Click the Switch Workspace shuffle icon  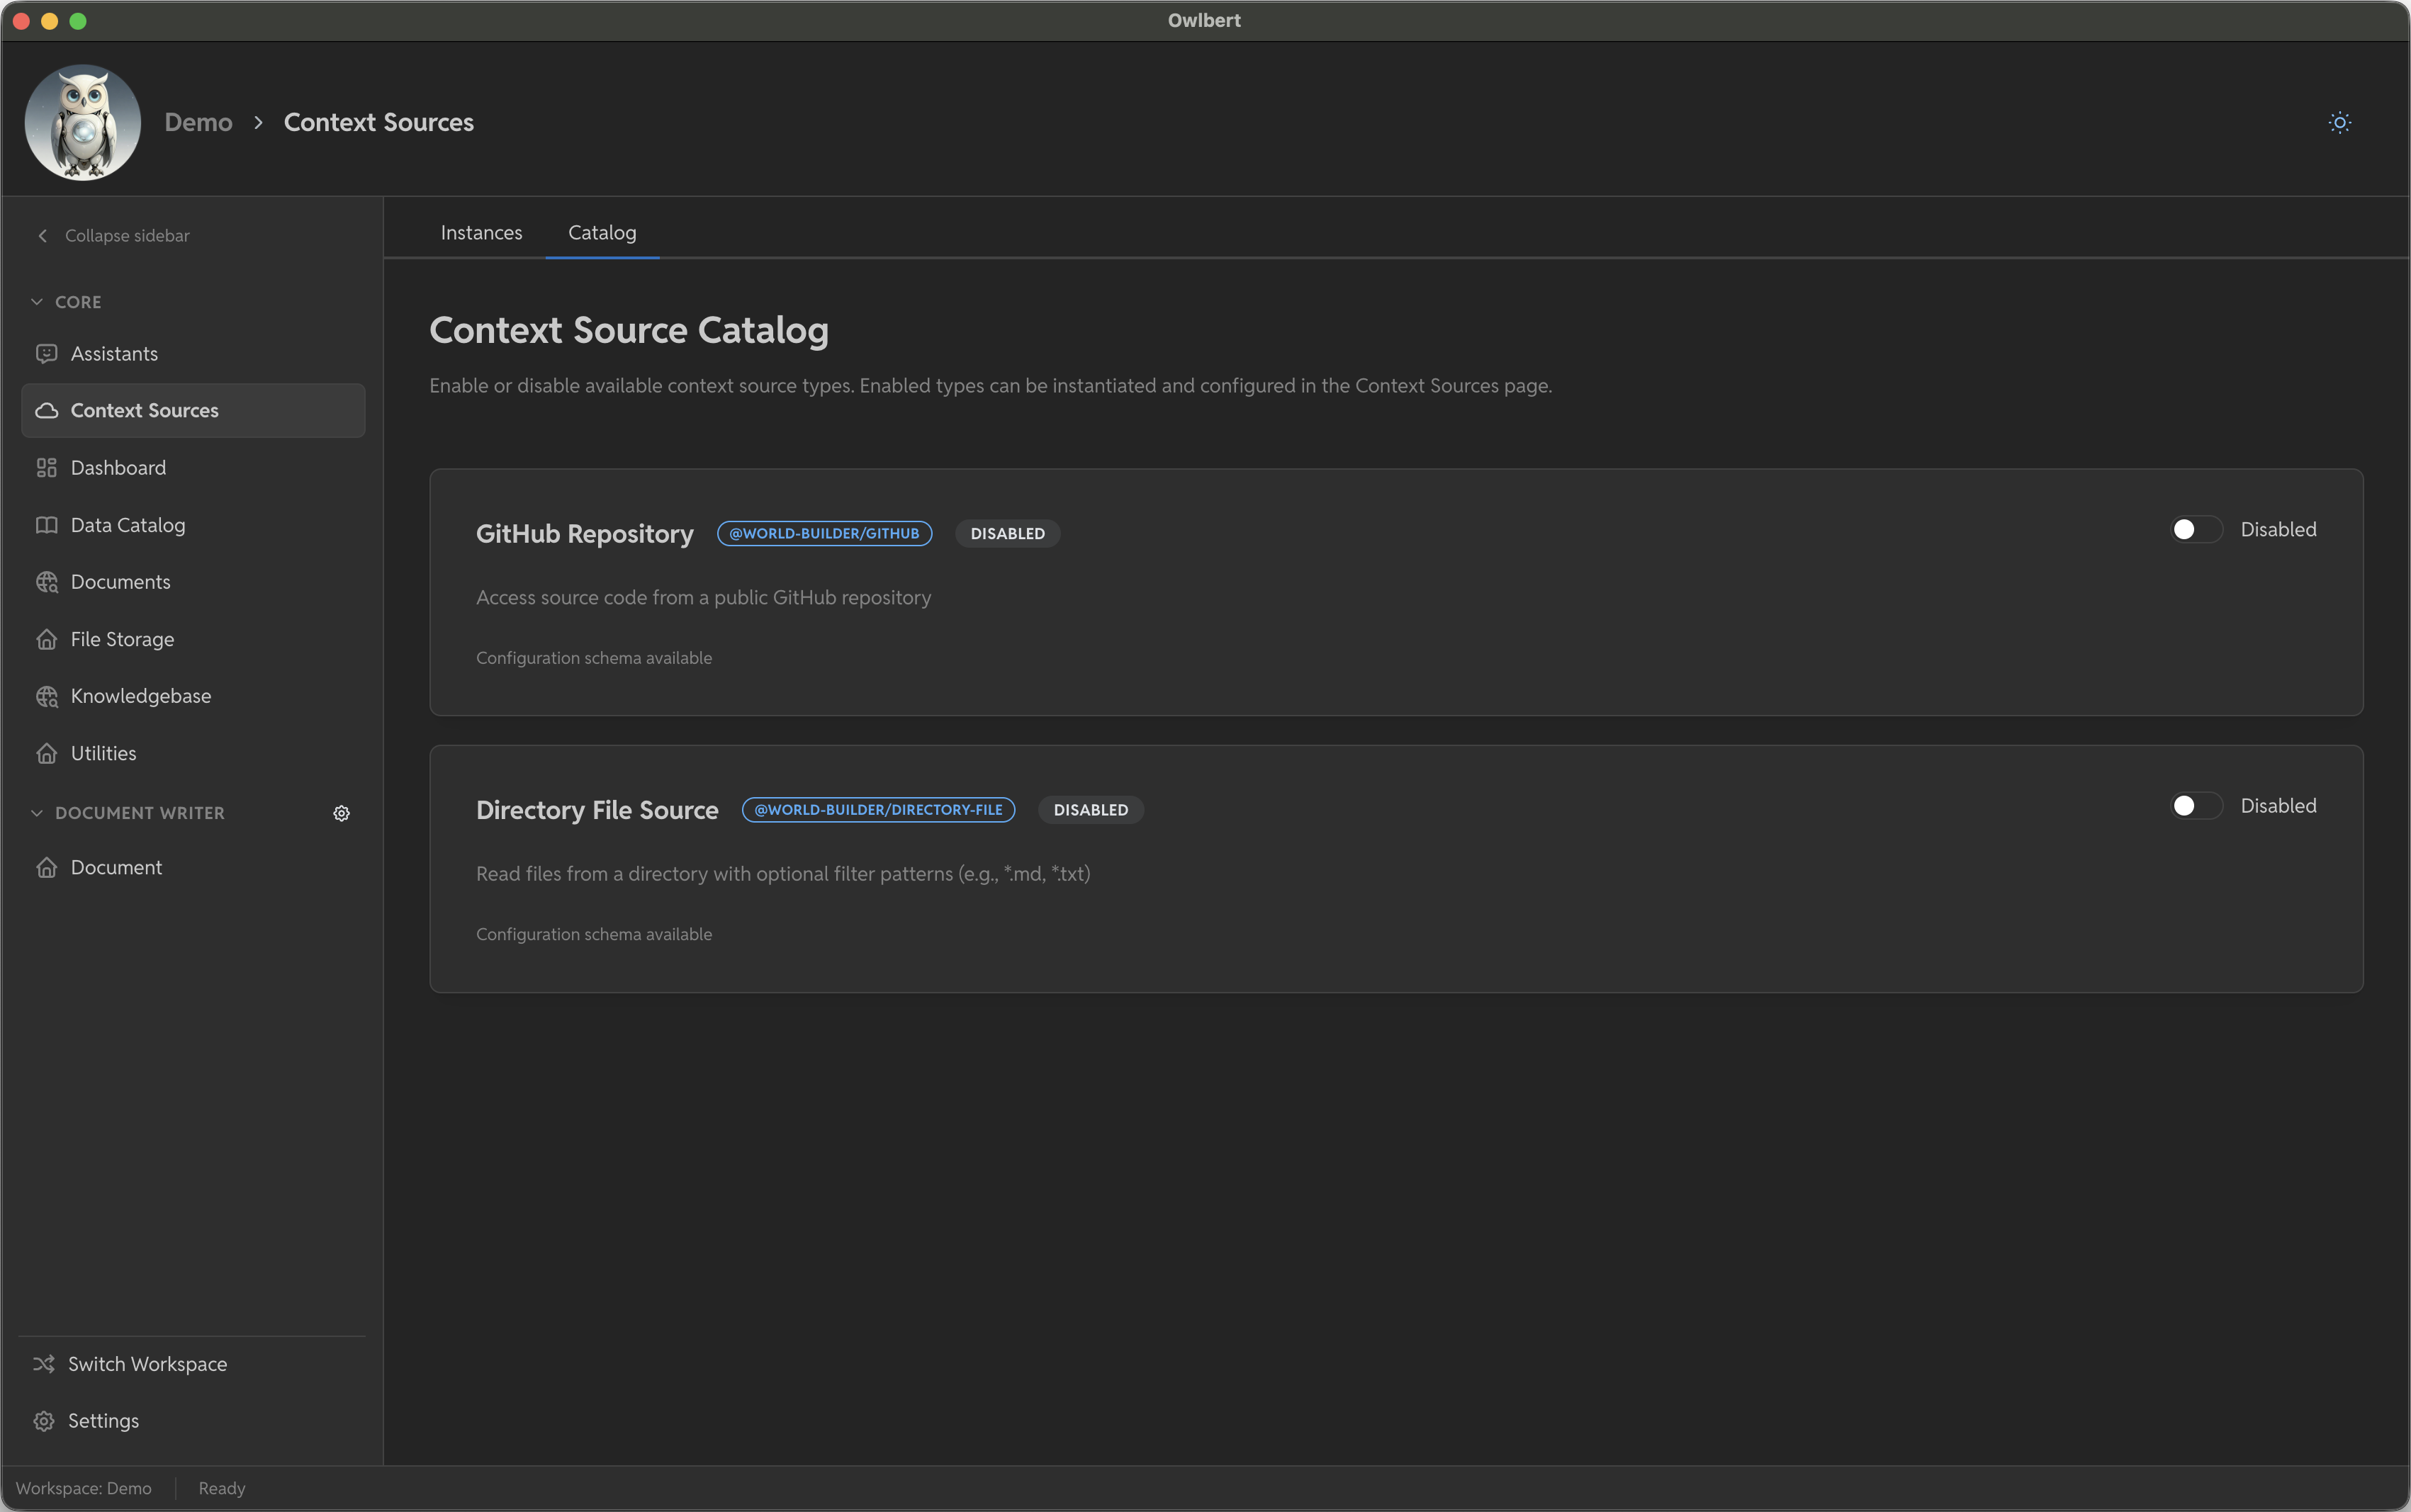44,1364
